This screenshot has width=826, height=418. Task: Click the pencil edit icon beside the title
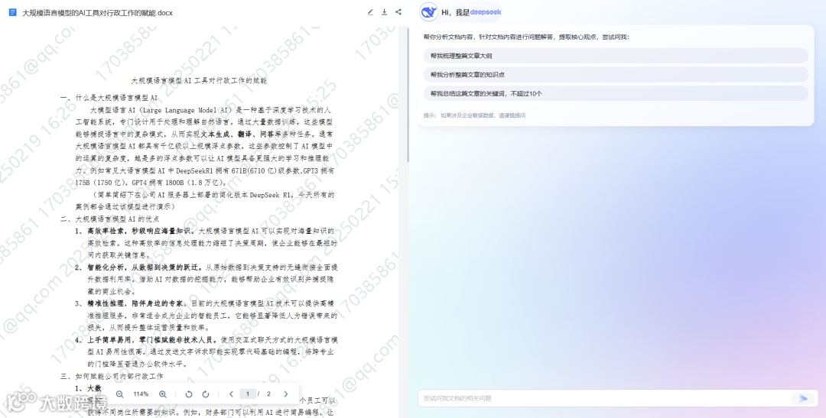[x=370, y=12]
